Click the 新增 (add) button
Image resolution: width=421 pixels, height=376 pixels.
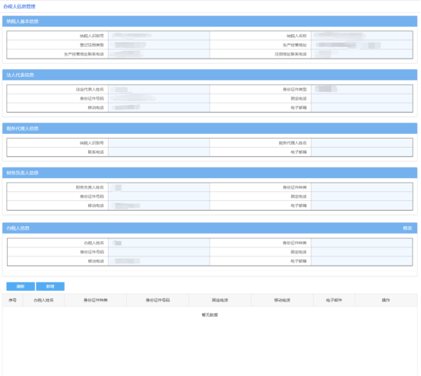pyautogui.click(x=50, y=287)
